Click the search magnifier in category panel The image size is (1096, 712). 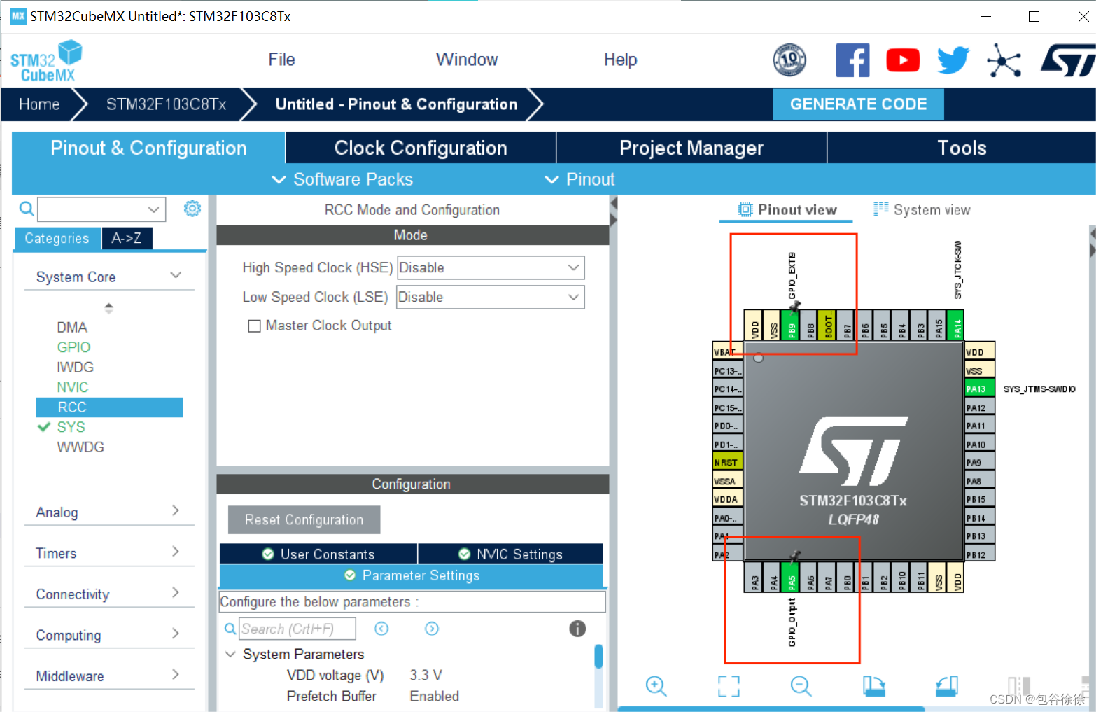pos(26,209)
